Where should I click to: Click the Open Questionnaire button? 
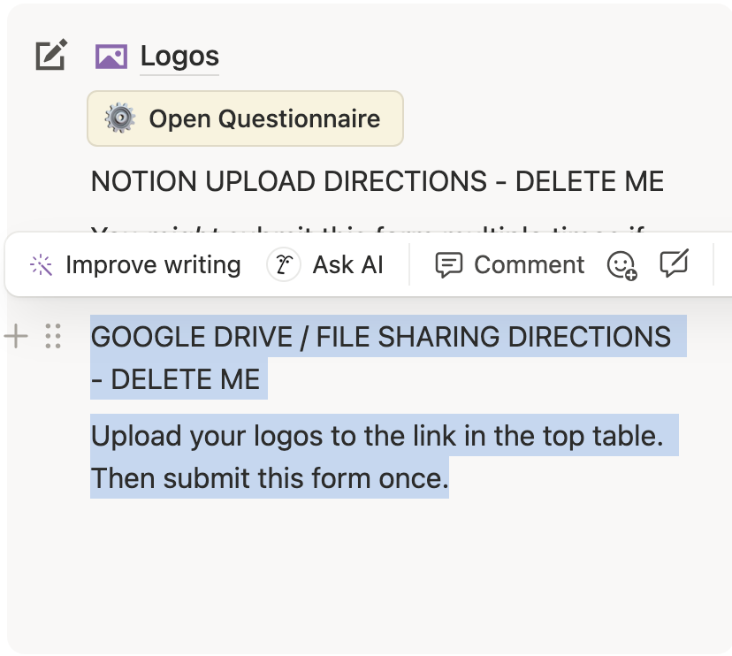click(x=245, y=118)
